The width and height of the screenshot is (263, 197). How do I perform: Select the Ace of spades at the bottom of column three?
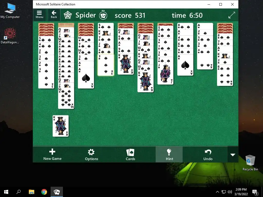(x=86, y=78)
